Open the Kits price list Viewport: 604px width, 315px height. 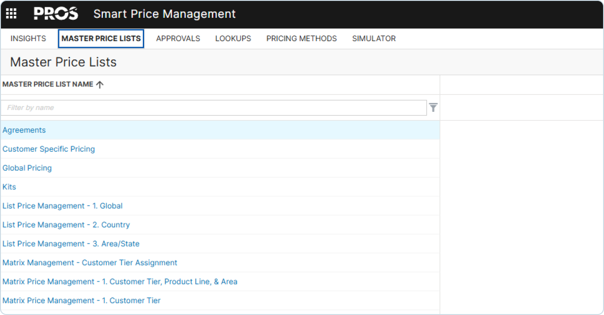[x=9, y=187]
